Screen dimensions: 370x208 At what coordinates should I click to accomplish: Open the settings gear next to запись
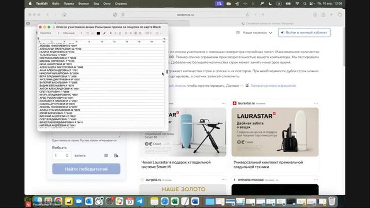[106, 155]
